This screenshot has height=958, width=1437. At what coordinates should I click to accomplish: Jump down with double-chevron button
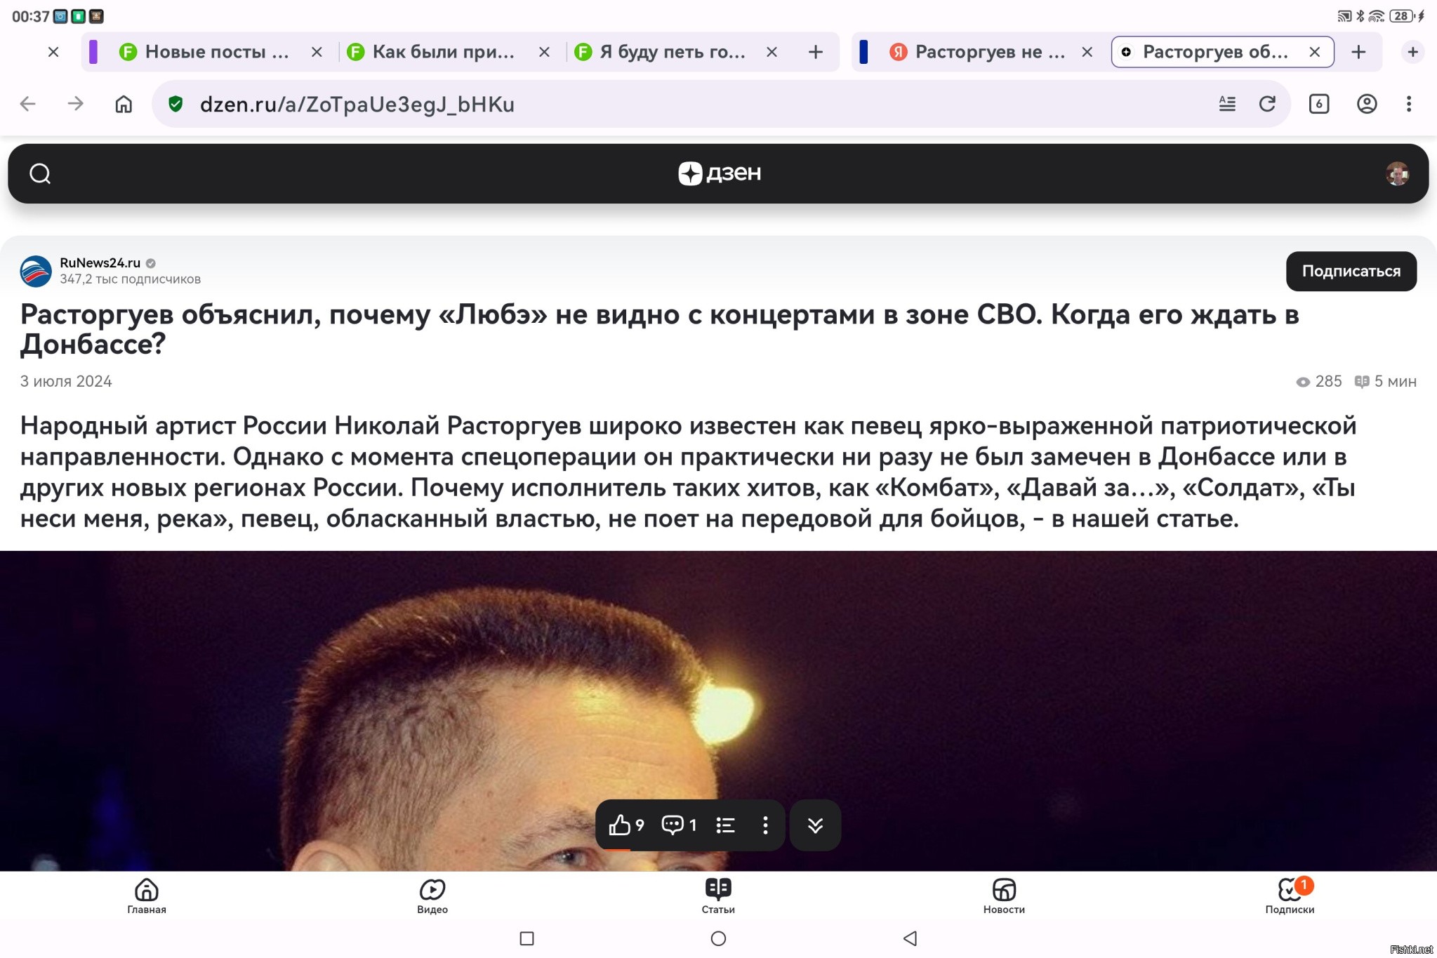815,825
